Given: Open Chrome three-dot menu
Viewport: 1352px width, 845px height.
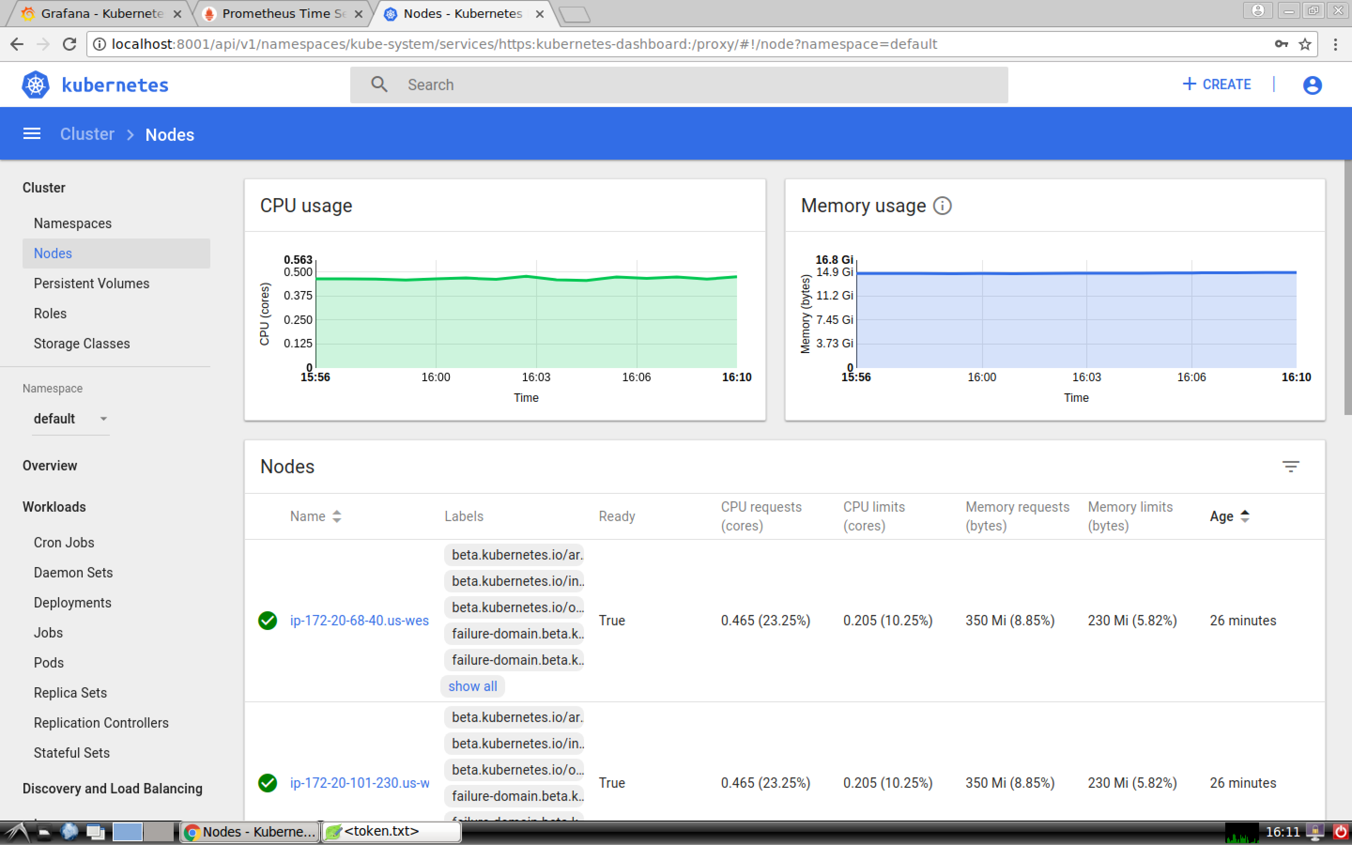Looking at the screenshot, I should point(1336,44).
